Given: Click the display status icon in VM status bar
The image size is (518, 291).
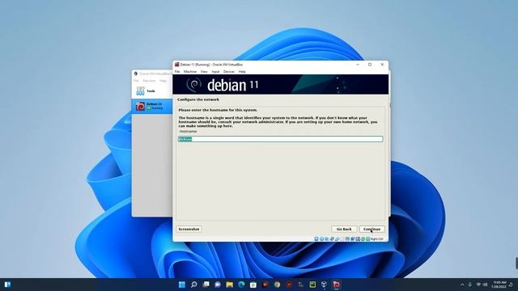Looking at the screenshot, I should (x=347, y=239).
